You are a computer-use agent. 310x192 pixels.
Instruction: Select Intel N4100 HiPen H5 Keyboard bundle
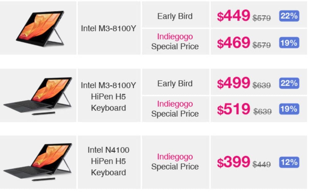108,161
